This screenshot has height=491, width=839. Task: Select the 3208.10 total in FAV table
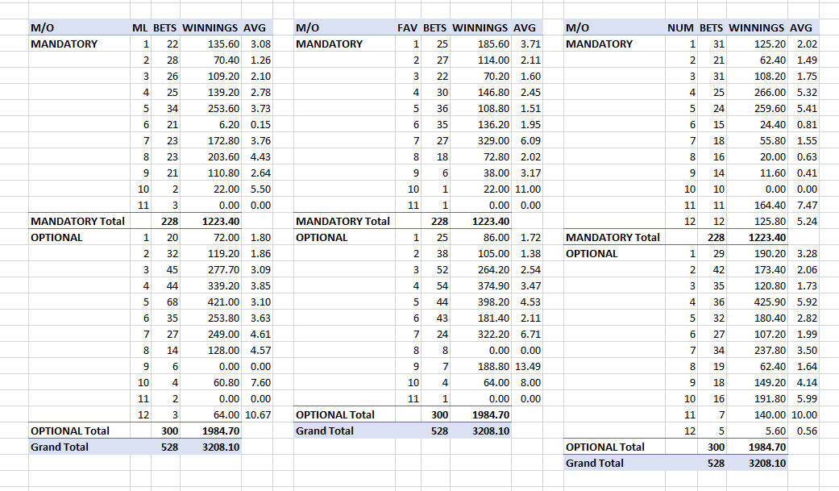pyautogui.click(x=491, y=431)
